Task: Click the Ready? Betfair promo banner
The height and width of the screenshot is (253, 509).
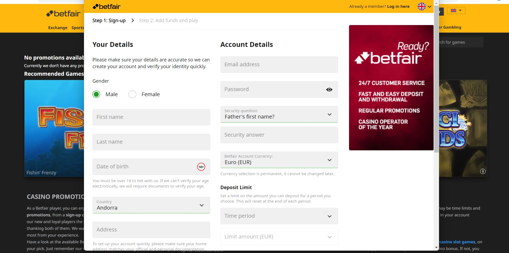Action: point(391,88)
